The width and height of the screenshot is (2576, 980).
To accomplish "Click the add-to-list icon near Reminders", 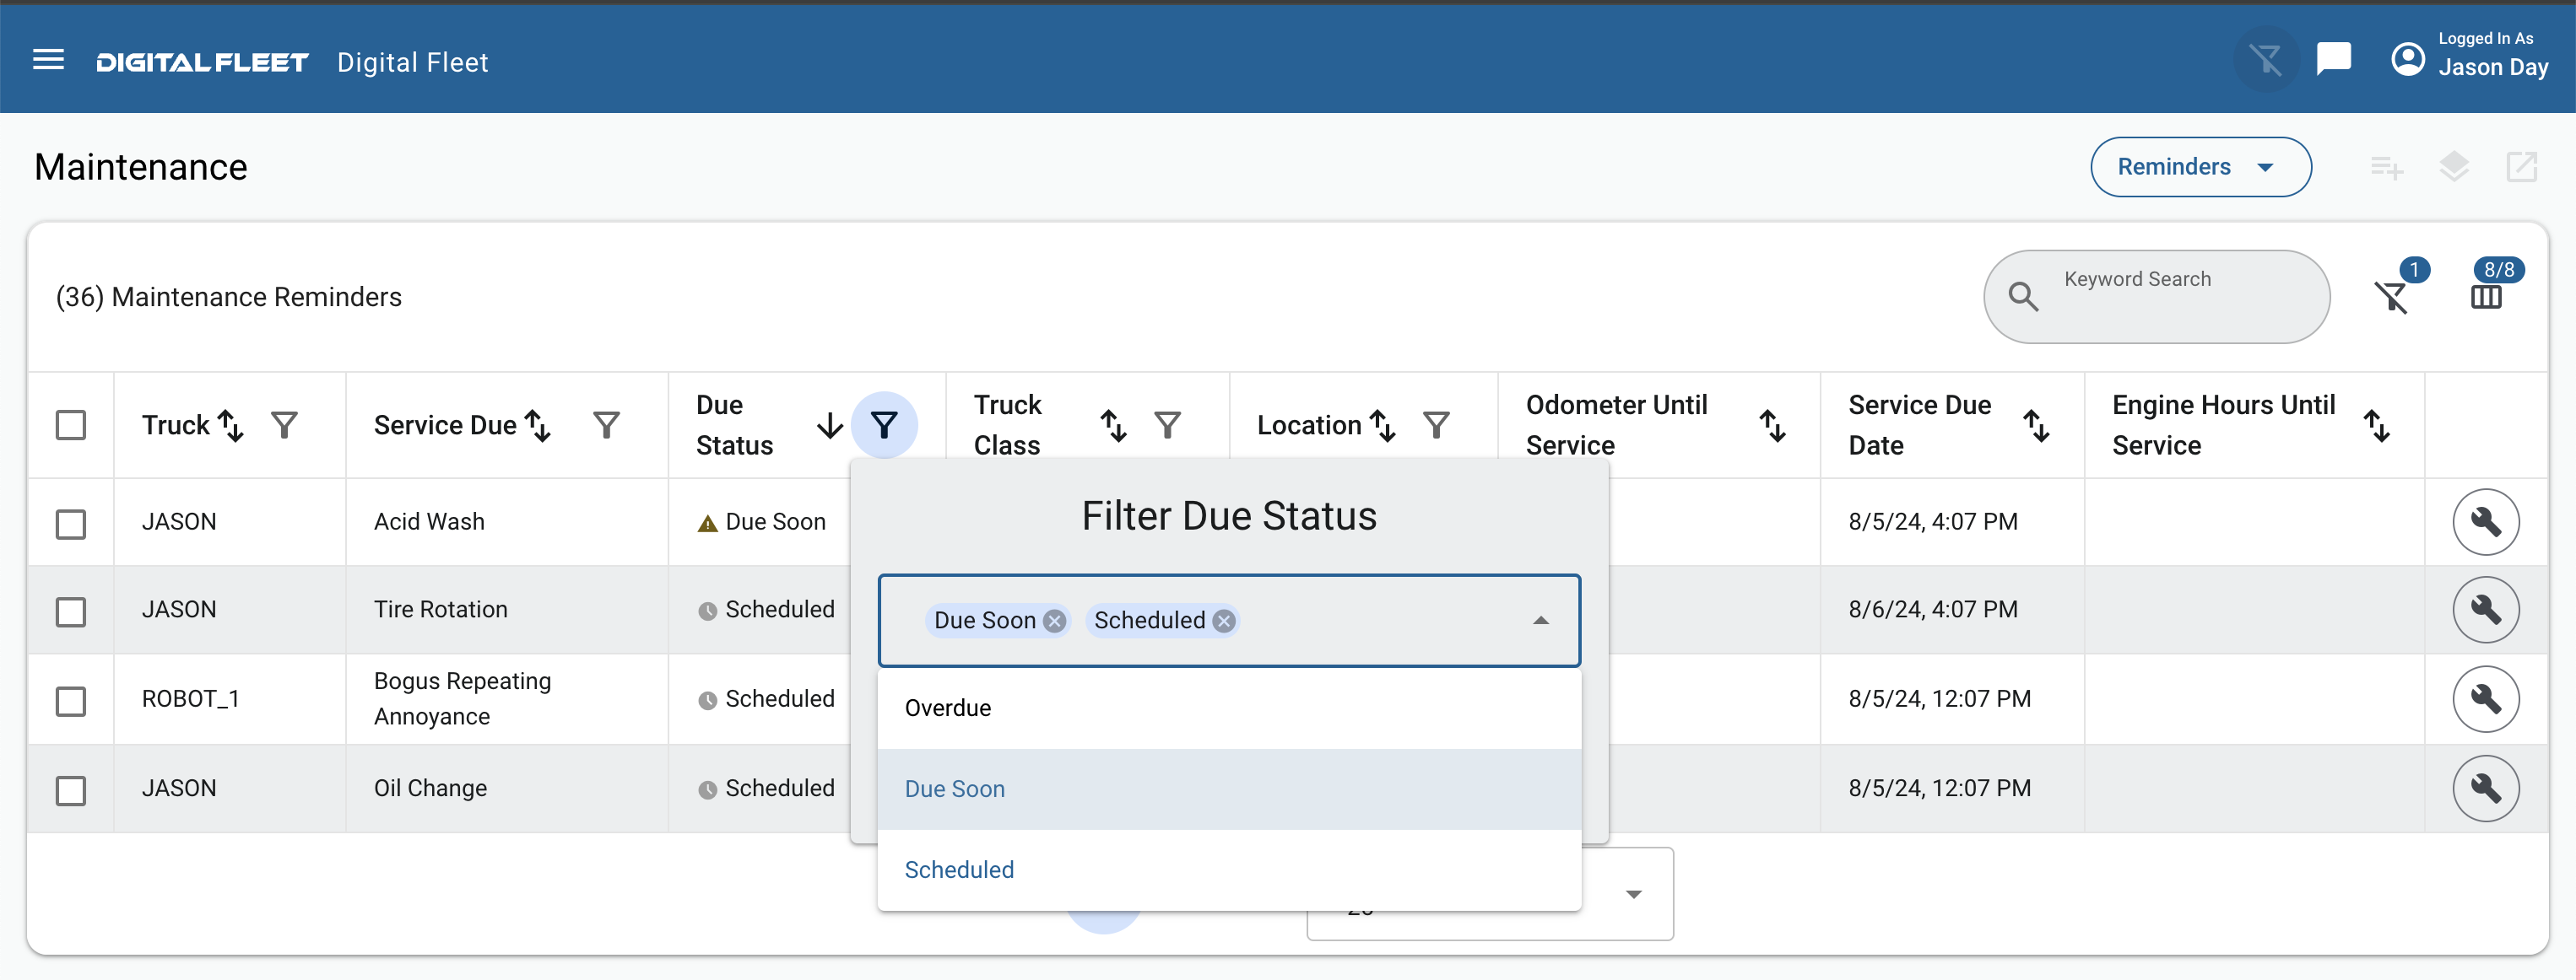I will (x=2387, y=167).
